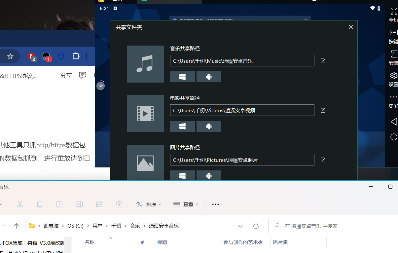398x253 pixels.
Task: Sort by 参与创作的艺术家 column header
Action: [x=243, y=242]
